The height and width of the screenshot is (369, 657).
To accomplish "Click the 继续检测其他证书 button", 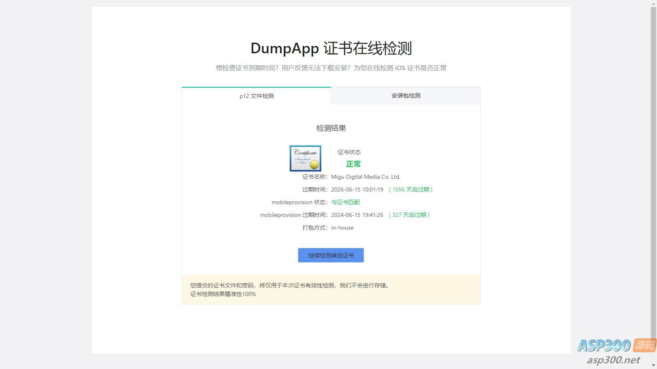I will [x=331, y=255].
